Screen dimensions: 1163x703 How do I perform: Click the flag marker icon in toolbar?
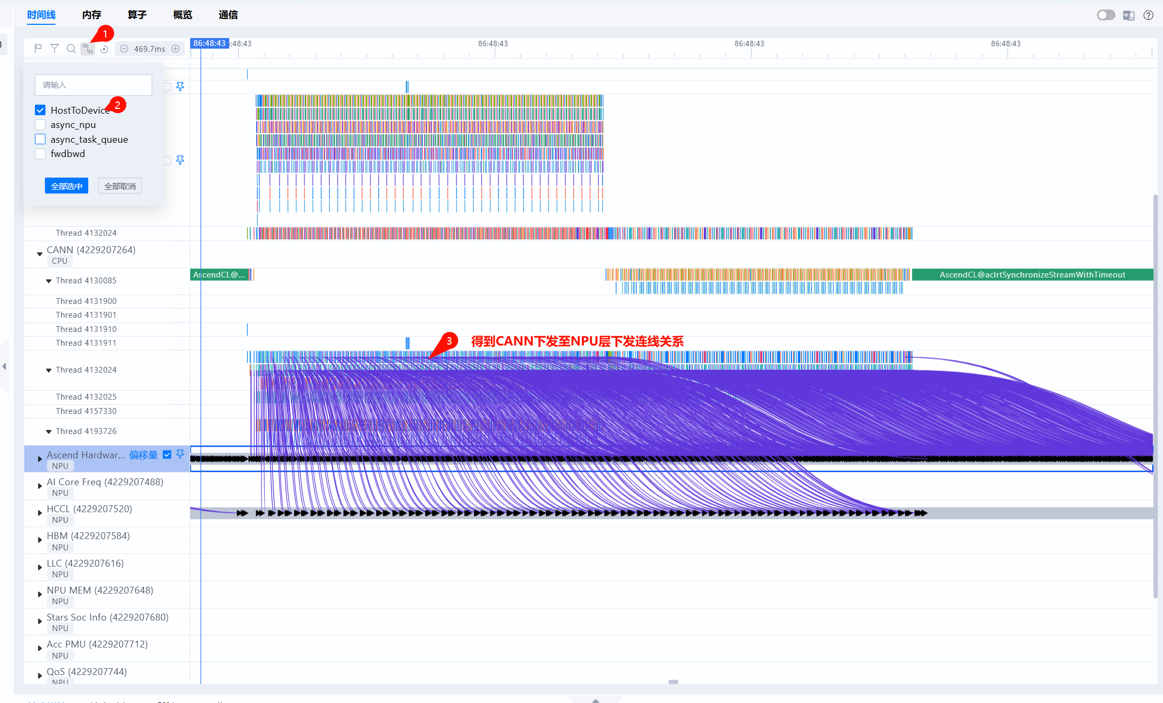pyautogui.click(x=38, y=49)
